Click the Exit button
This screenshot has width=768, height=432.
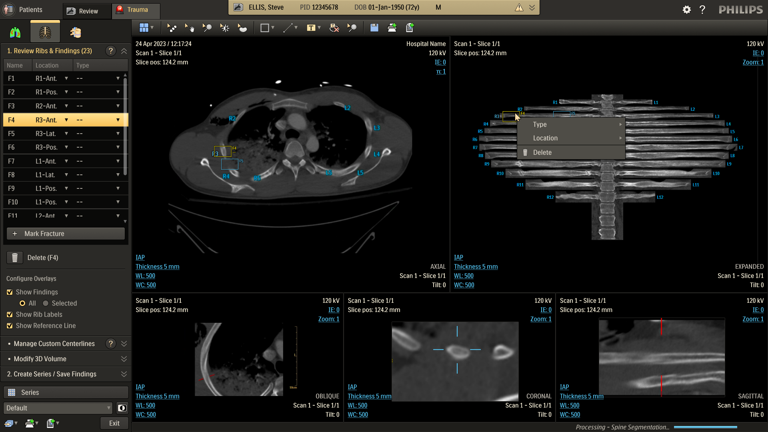pos(114,423)
